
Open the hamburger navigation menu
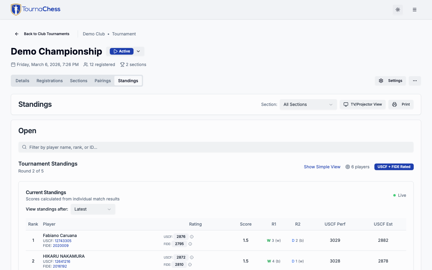pos(415,10)
